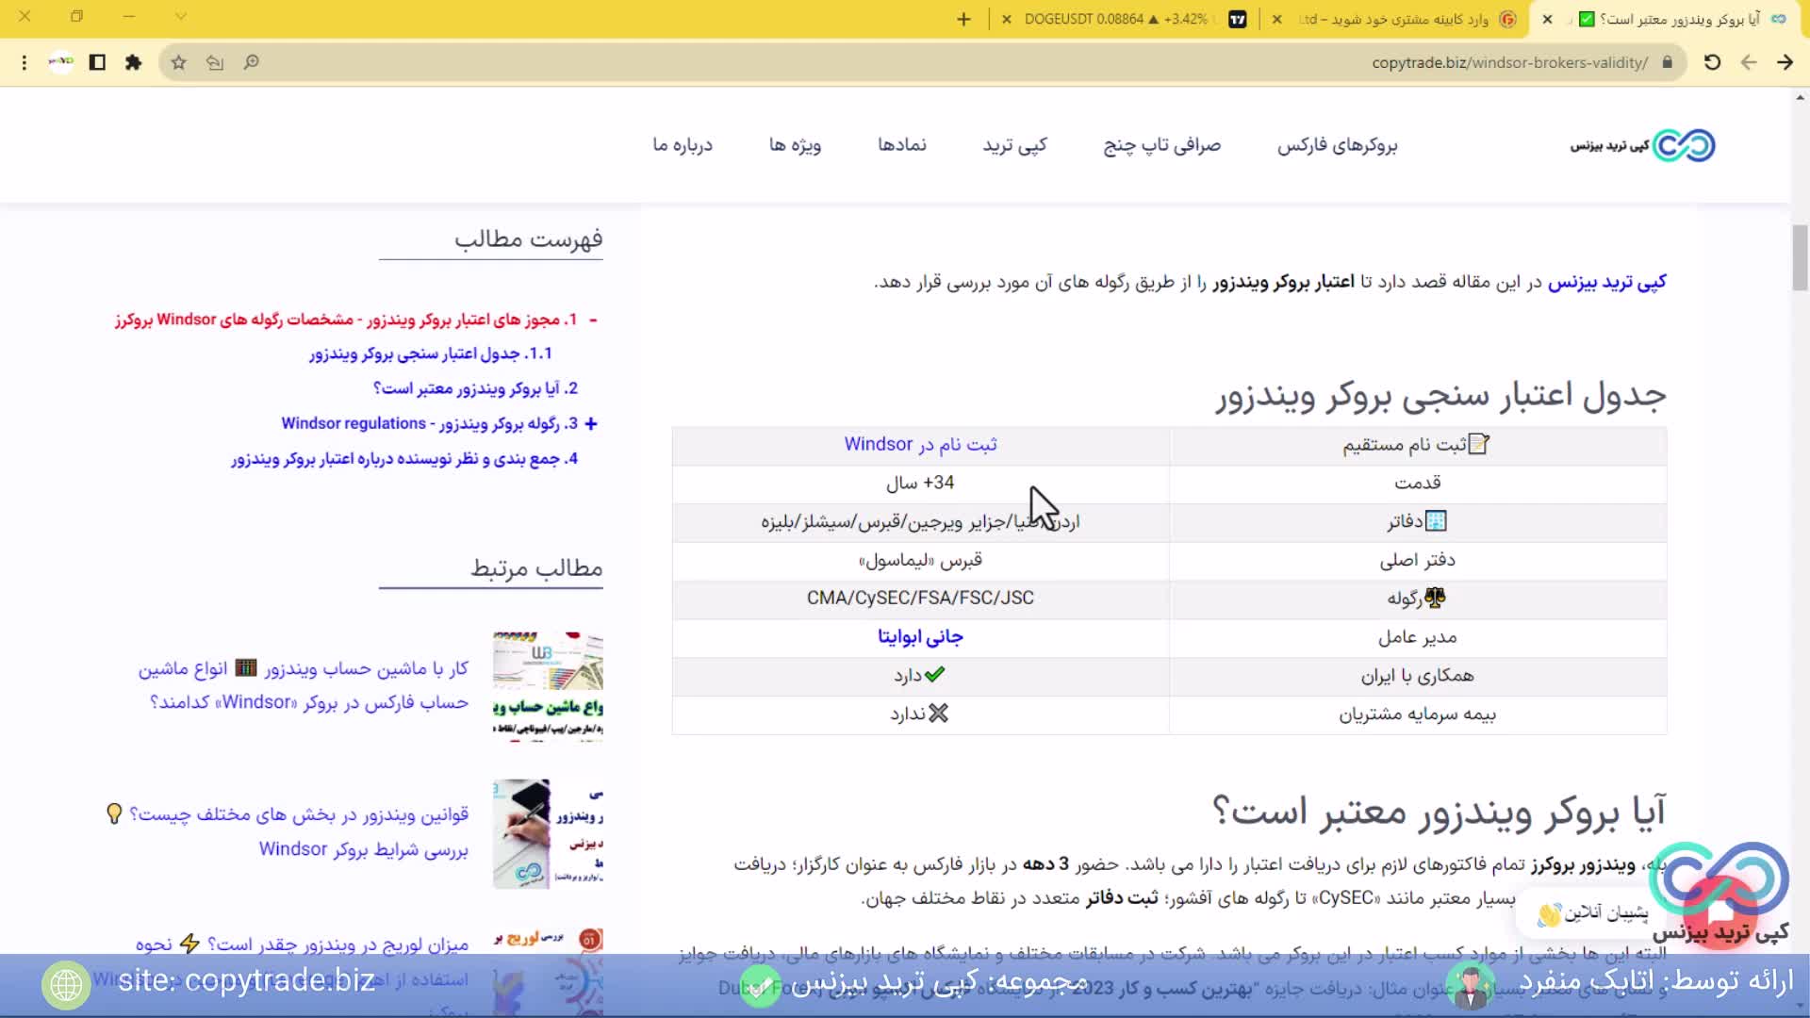This screenshot has width=1810, height=1018.
Task: Click the ثبت نام در Windsor link
Action: coord(920,444)
